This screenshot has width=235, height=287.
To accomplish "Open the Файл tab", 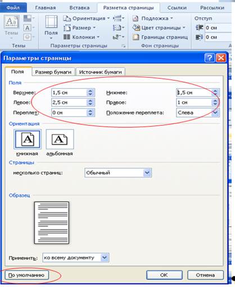I will coord(13,8).
